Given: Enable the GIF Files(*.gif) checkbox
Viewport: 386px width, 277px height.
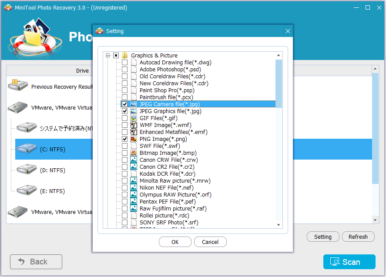Looking at the screenshot, I should 125,118.
